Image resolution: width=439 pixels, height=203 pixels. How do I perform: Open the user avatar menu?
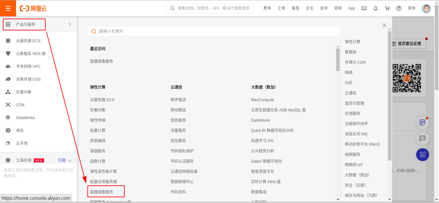[x=426, y=8]
